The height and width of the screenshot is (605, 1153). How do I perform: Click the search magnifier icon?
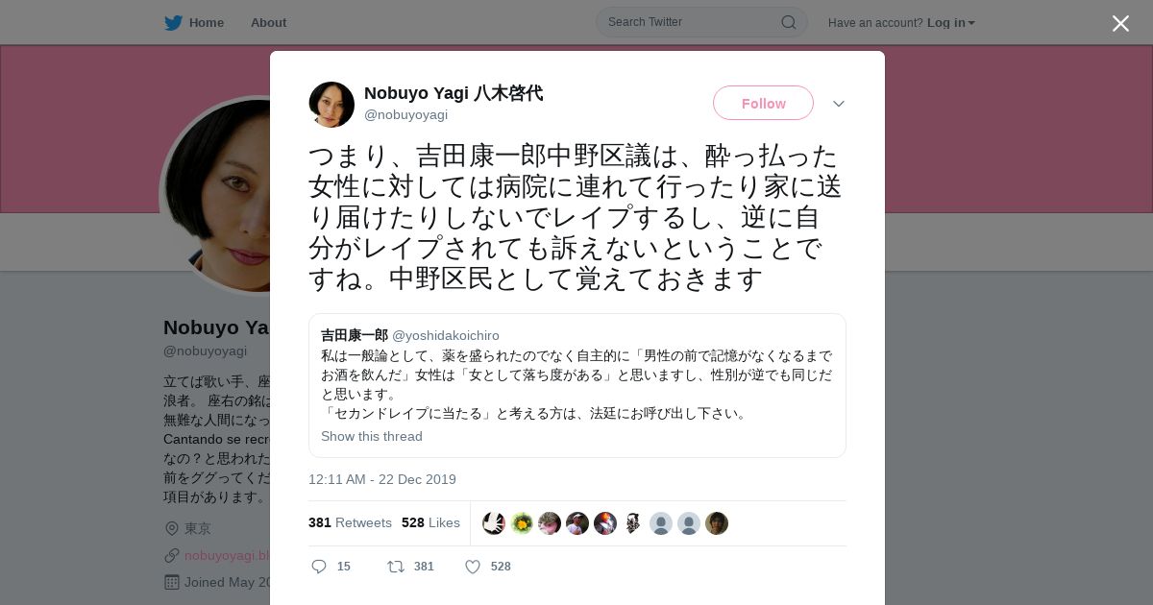788,22
